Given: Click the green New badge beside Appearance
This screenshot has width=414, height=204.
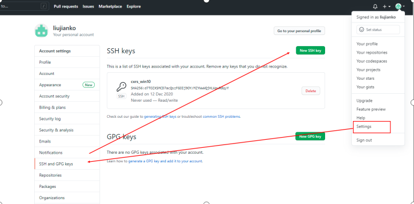Looking at the screenshot, I should click(88, 85).
